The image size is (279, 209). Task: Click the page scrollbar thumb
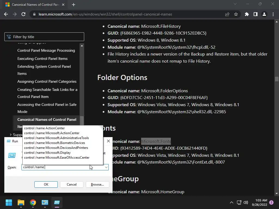coord(277,79)
